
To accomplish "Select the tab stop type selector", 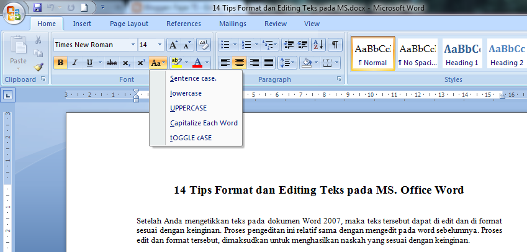I will tap(8, 96).
